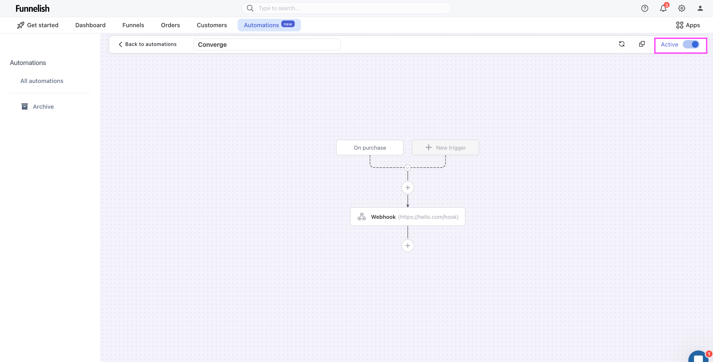
Task: Select the On purchase trigger
Action: click(370, 148)
